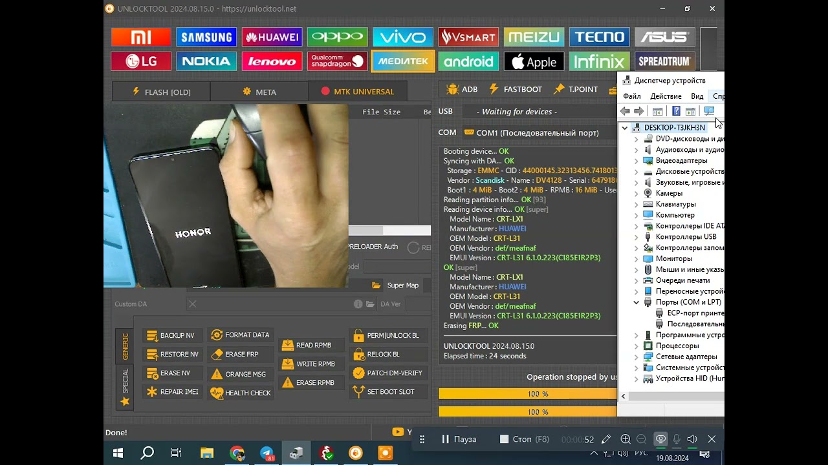This screenshot has width=828, height=465.
Task: Expand the Контроллеры USB node
Action: (636, 237)
